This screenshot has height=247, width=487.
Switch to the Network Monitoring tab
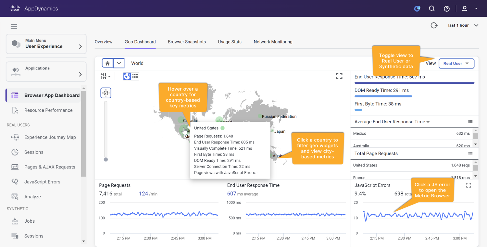click(x=273, y=42)
